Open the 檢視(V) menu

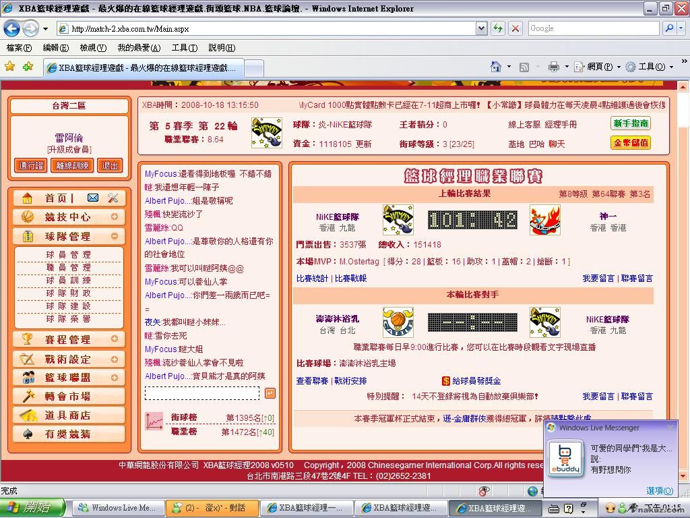point(93,48)
